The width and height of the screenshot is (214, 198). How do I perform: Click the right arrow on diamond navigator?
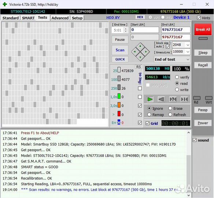pos(146,52)
